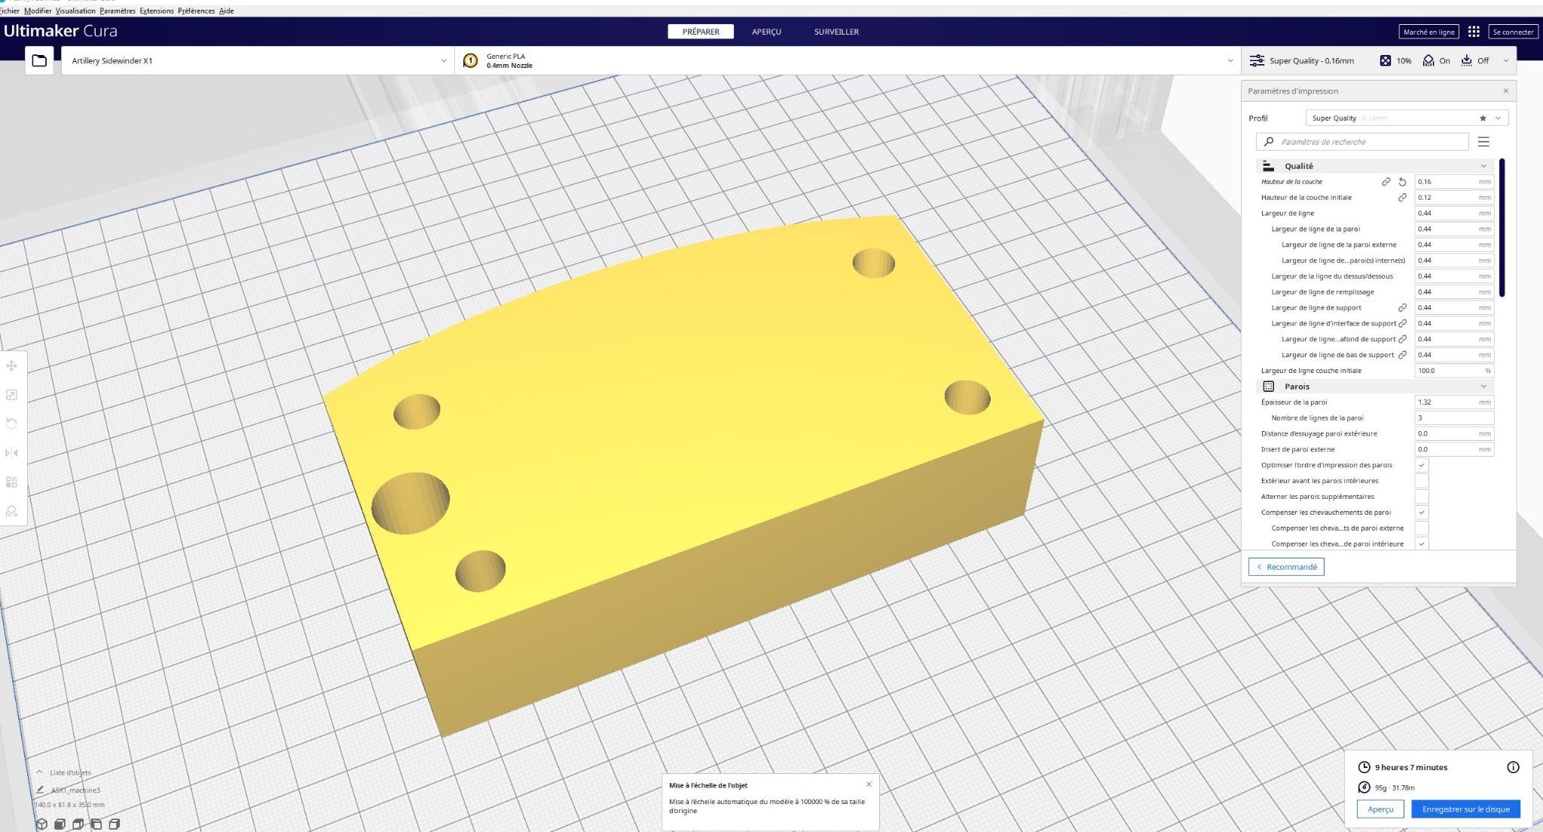Toggle Alterner les parois supplémentaires checkbox
The image size is (1543, 832).
pyautogui.click(x=1422, y=497)
